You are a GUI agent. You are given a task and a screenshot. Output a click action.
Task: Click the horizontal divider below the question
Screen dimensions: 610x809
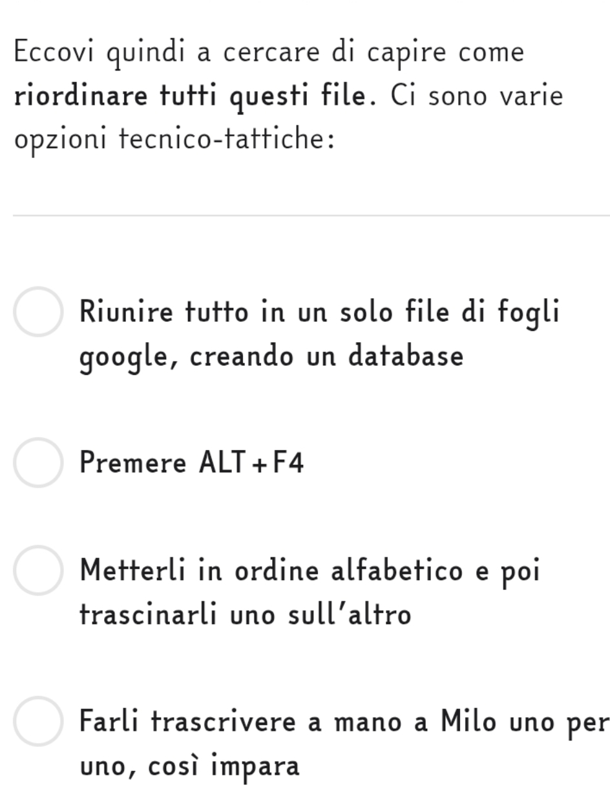pyautogui.click(x=310, y=215)
